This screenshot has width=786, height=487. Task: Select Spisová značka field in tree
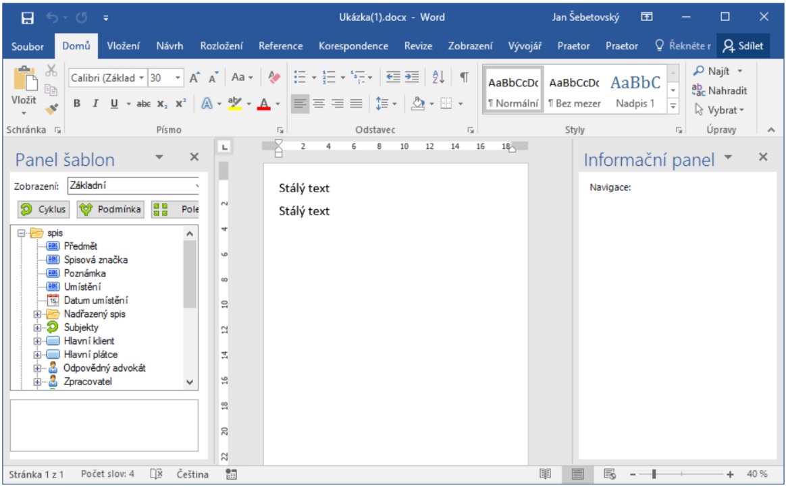(x=95, y=260)
